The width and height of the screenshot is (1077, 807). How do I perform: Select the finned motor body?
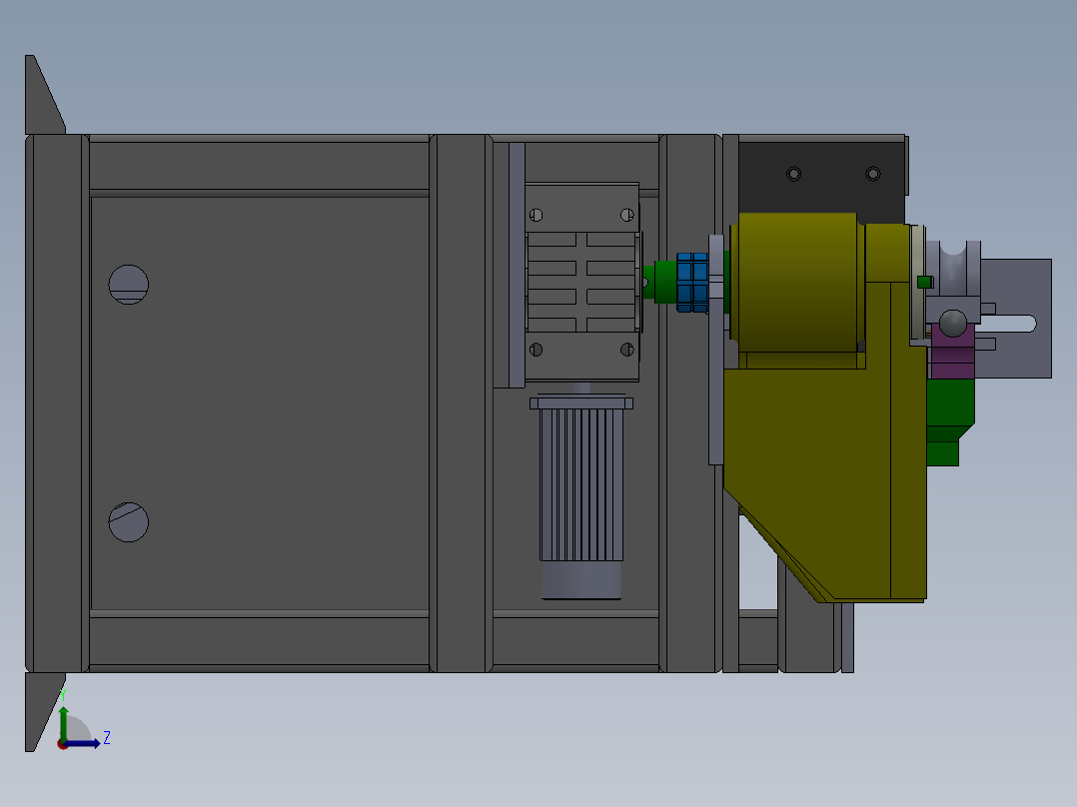click(x=581, y=484)
